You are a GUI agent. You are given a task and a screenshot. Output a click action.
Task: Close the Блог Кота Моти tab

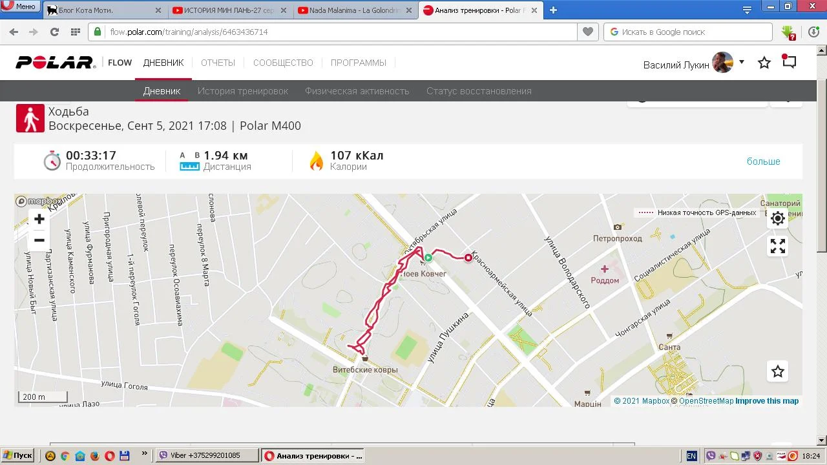[158, 10]
